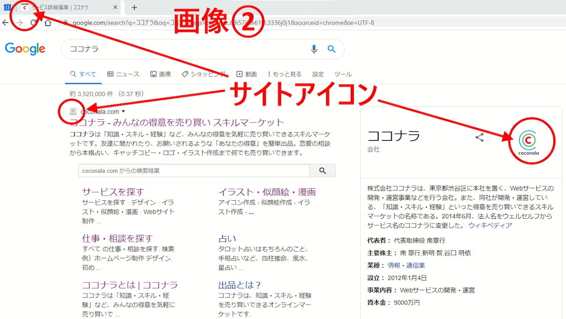Screen dimensions: 566x319
Task: Click the browser address bar URL
Action: pos(223,22)
